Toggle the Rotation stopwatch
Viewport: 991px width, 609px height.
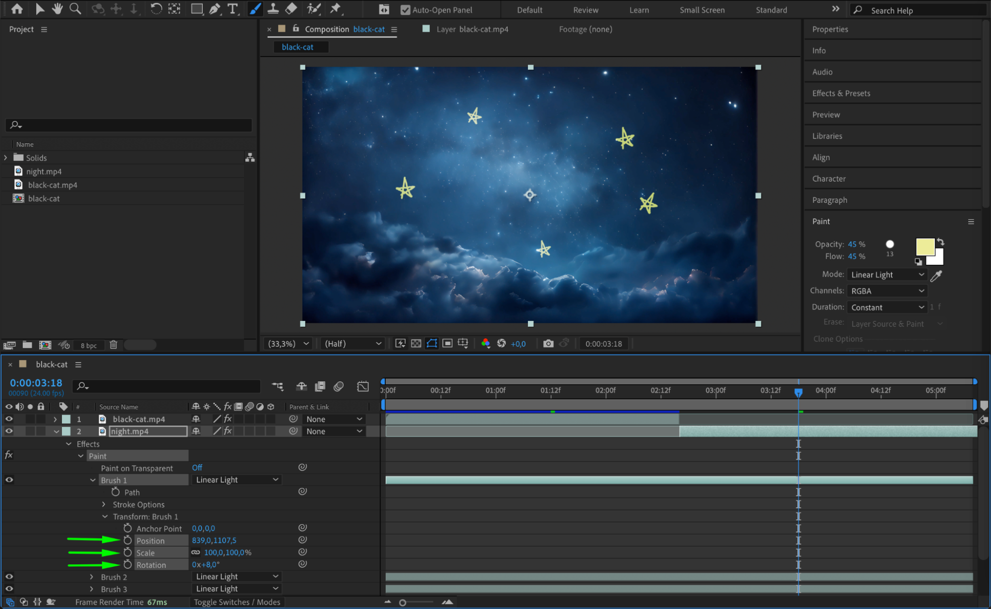[x=127, y=564]
